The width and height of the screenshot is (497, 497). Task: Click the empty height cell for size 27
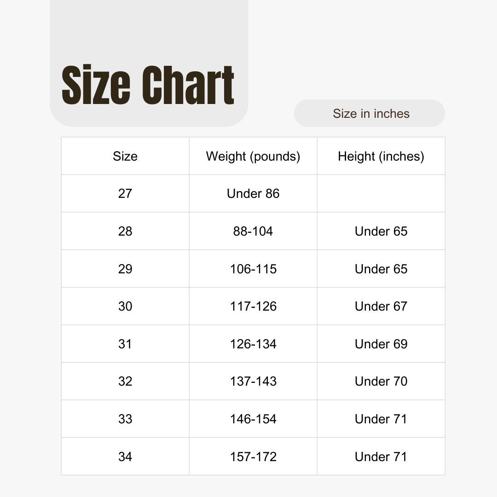coord(381,193)
